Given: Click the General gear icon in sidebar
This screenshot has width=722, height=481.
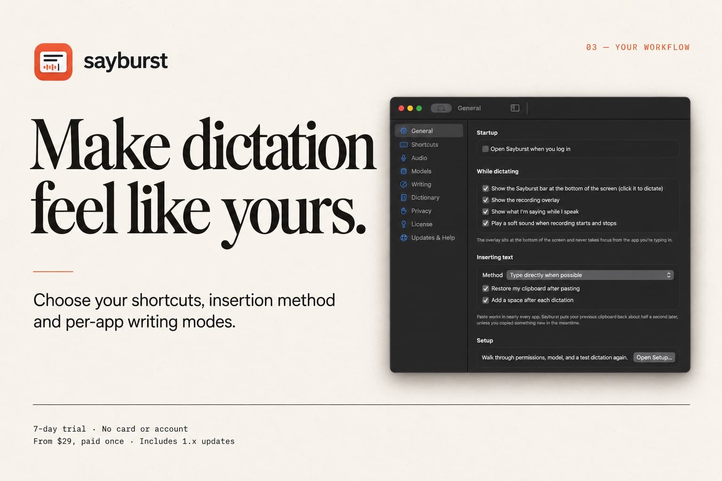Looking at the screenshot, I should 403,131.
